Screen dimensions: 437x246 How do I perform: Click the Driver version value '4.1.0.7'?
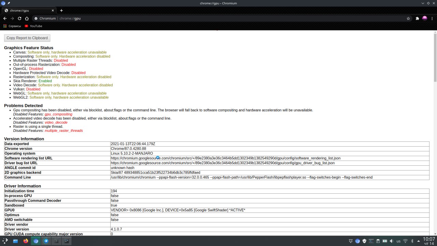pos(116,229)
